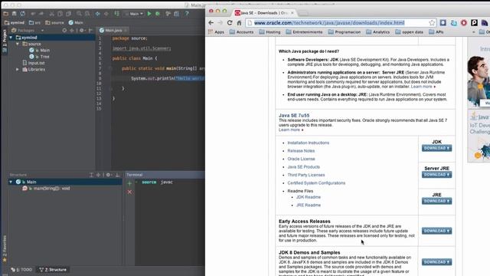Collapse the source package node
This screenshot has height=276, width=490.
tap(18, 44)
